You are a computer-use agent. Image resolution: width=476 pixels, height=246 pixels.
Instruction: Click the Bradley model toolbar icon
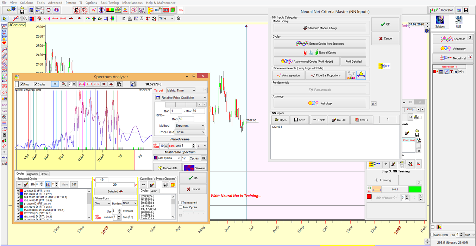click(x=142, y=10)
